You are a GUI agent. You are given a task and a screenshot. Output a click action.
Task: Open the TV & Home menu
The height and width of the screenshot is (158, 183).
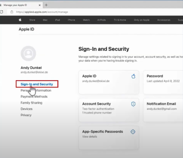[120, 20]
